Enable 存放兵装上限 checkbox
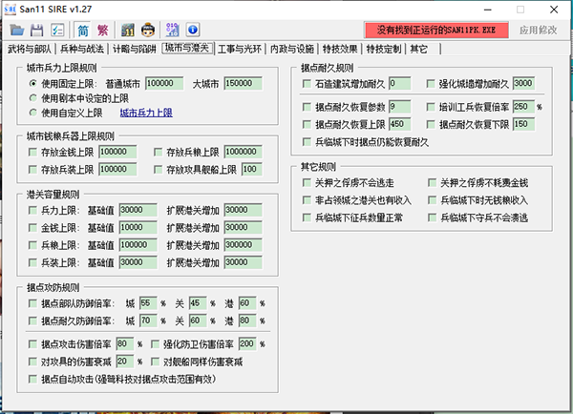Image resolution: width=573 pixels, height=414 pixels. pos(32,170)
